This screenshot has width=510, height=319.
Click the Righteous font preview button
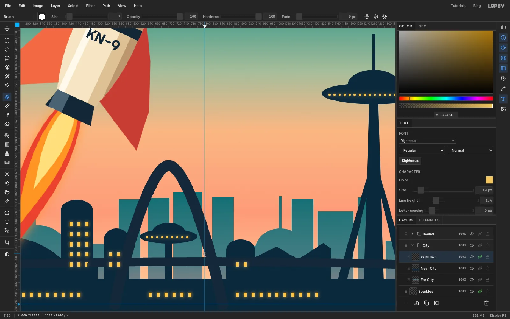[410, 161]
